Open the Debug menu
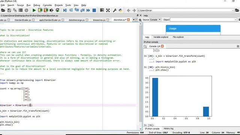This screenshot has height=135, width=240. (x=37, y=5)
